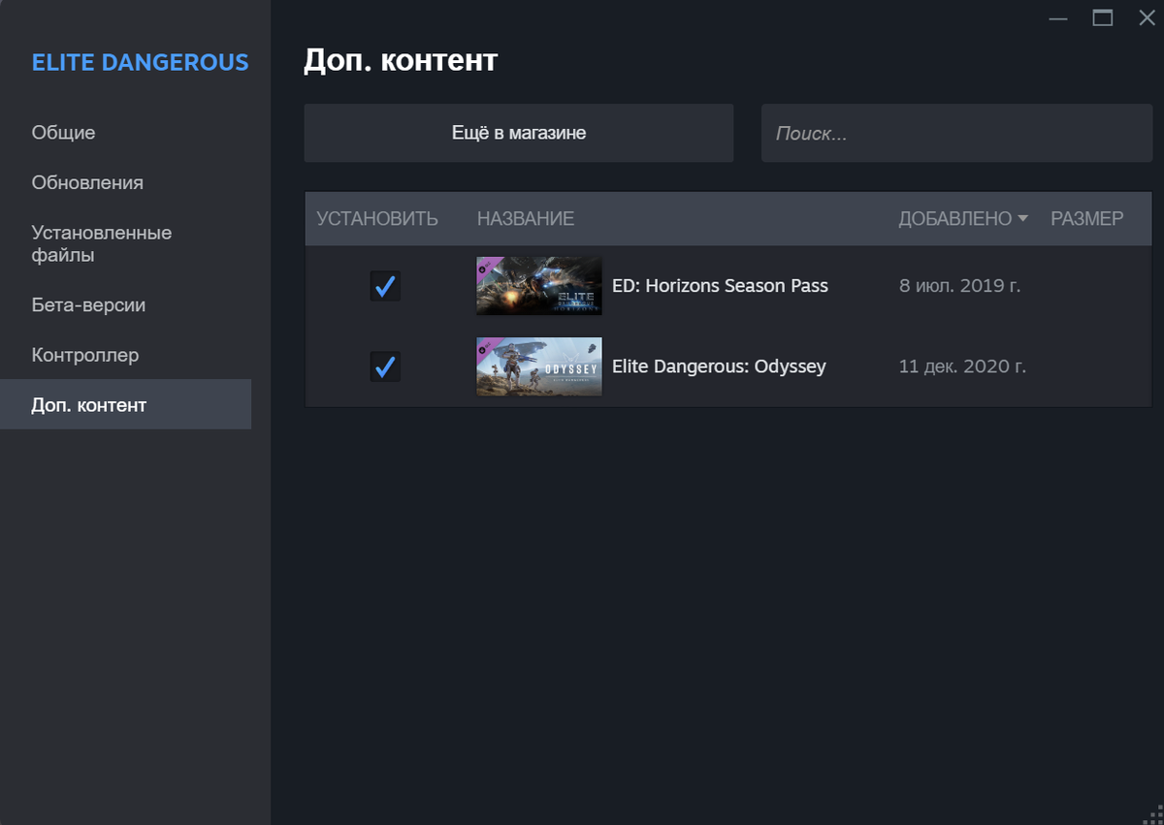The image size is (1164, 825).
Task: Sort by the Размер column header
Action: click(x=1086, y=219)
